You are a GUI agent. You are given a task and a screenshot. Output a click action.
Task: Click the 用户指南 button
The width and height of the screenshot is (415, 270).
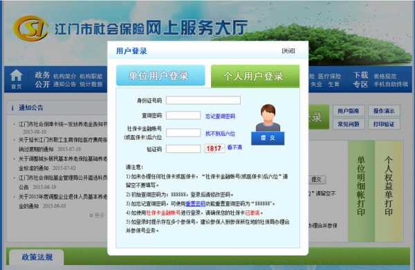(x=348, y=111)
